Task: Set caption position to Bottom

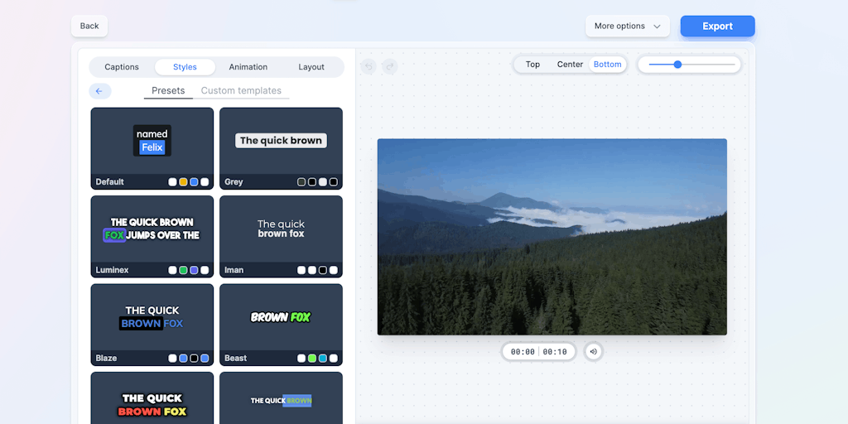Action: coord(607,65)
